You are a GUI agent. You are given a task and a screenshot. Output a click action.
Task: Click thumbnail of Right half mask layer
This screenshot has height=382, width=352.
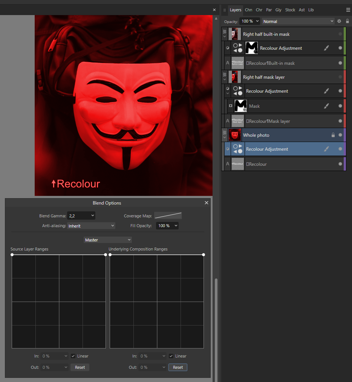tap(235, 77)
